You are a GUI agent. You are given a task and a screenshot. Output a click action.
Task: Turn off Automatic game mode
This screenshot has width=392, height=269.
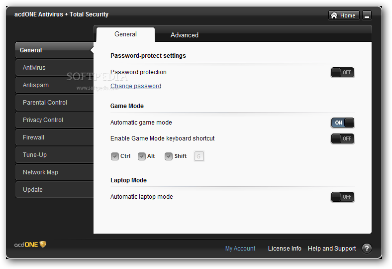click(343, 123)
